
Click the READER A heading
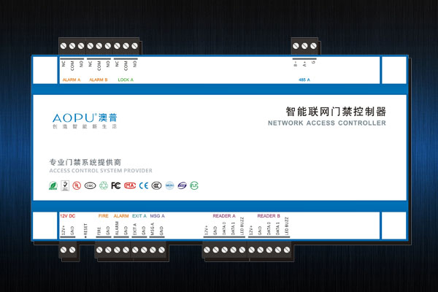click(x=224, y=216)
